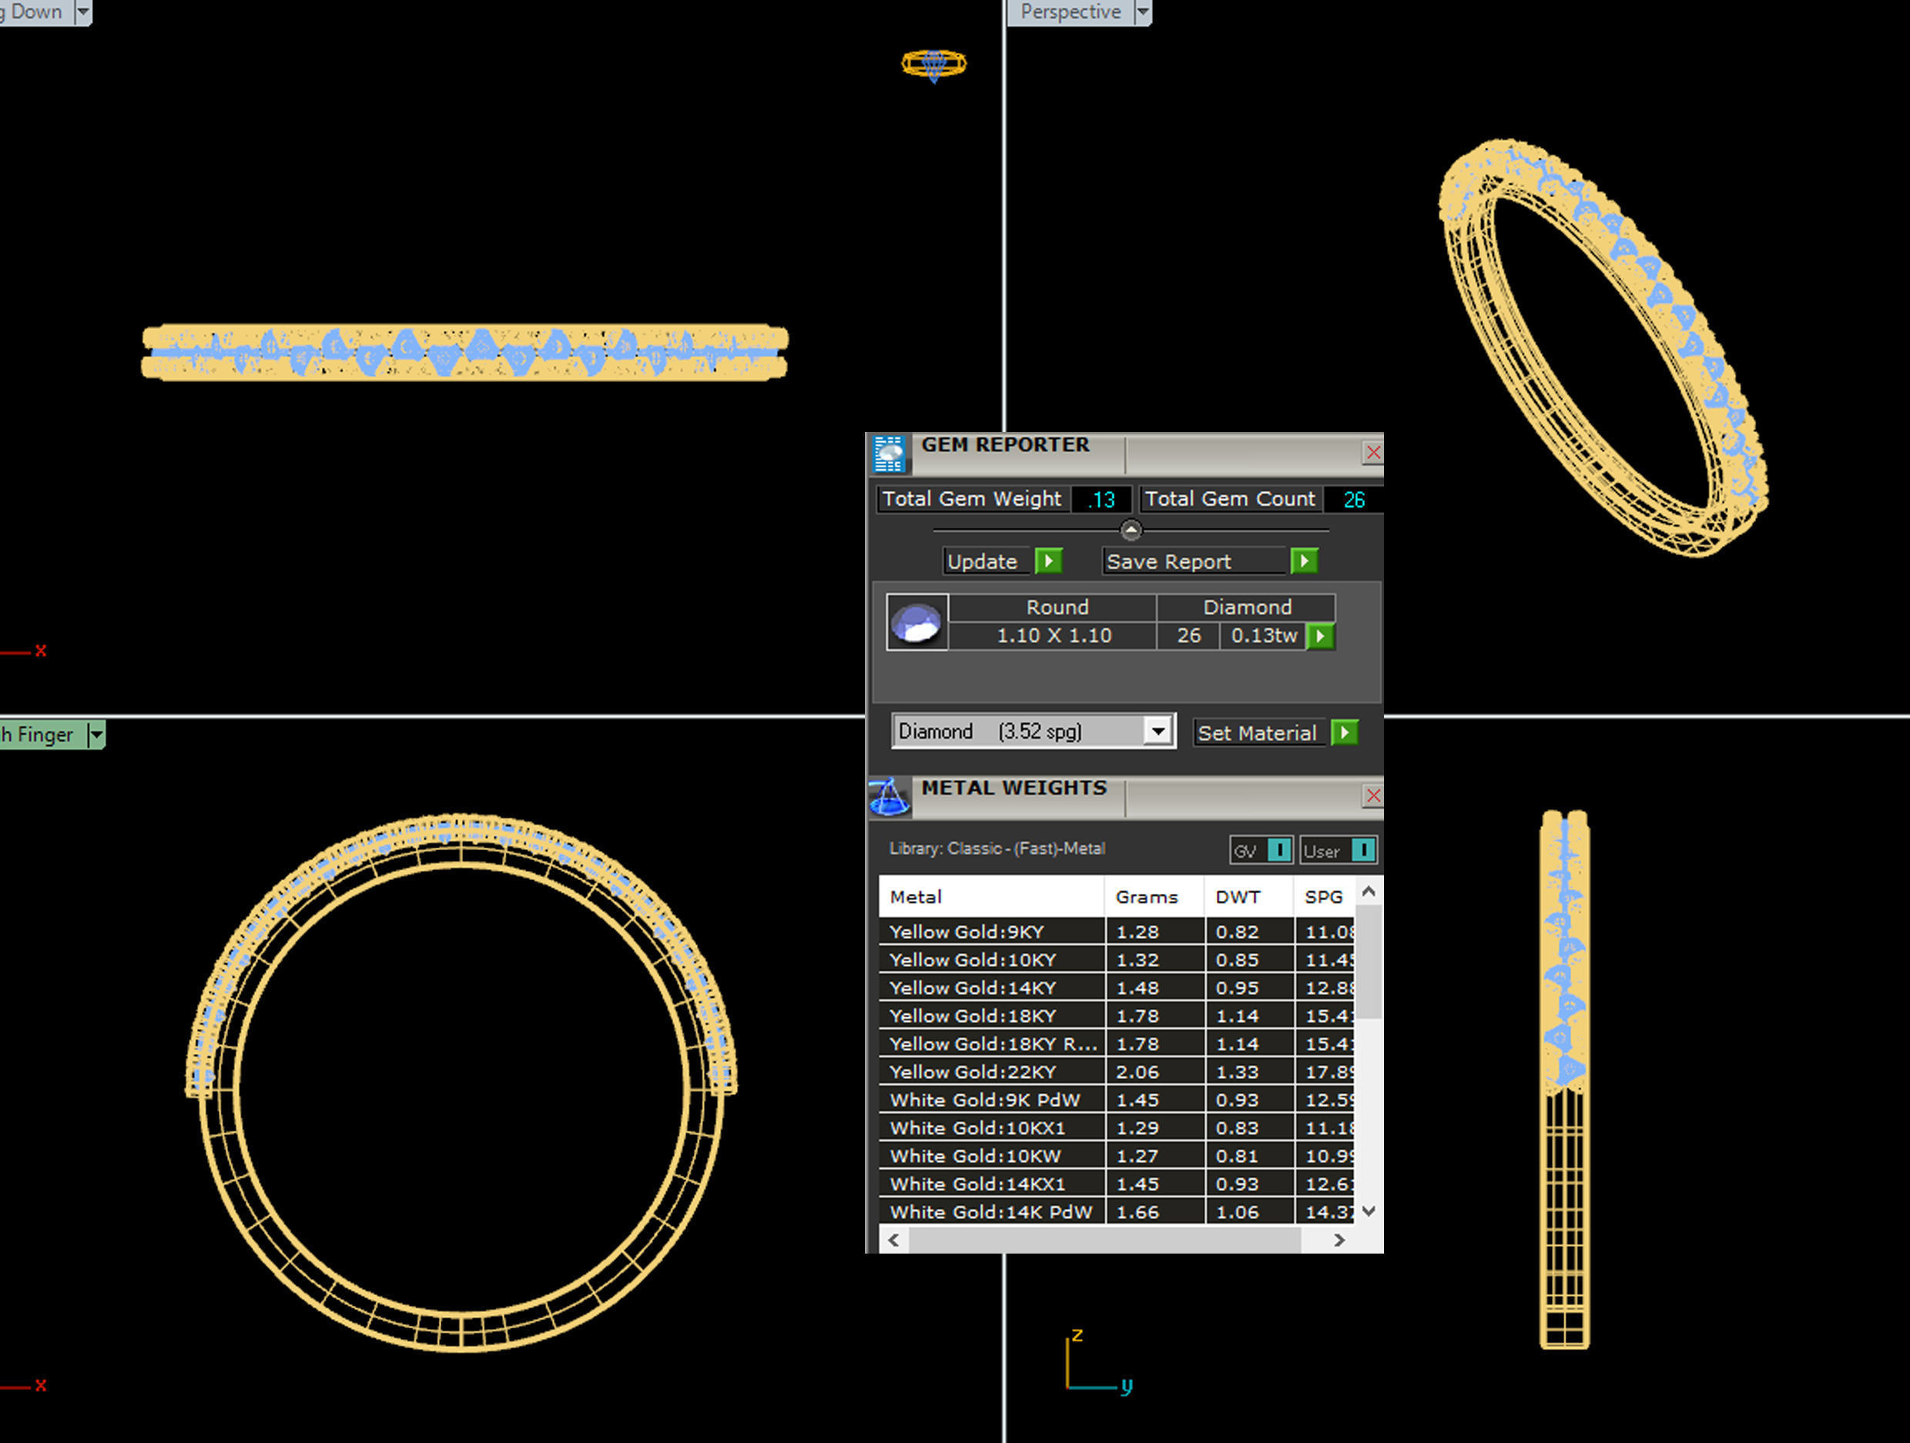
Task: Click green arrow on 0.13tw gem row
Action: [1320, 637]
